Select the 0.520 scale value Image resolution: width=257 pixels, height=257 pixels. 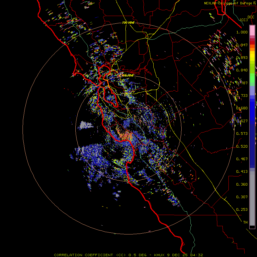(x=242, y=146)
